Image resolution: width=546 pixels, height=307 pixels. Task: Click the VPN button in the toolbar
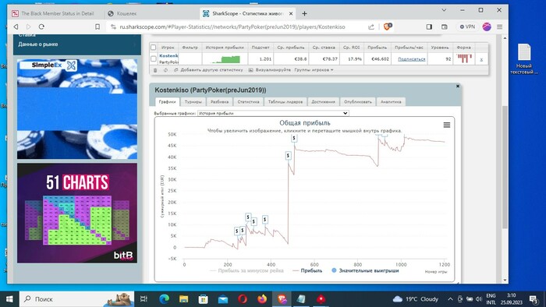coord(467,26)
